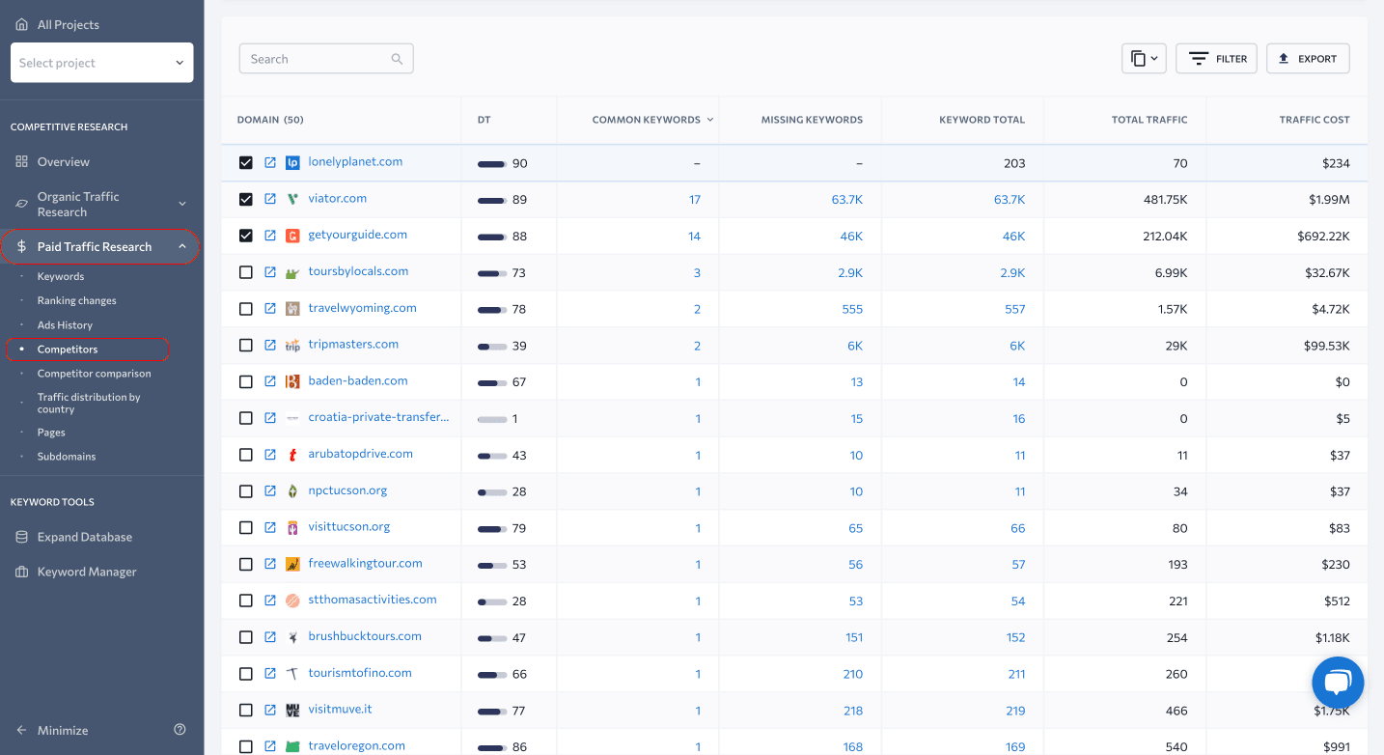Open external link icon for npctucson.org
Image resolution: width=1384 pixels, height=755 pixels.
[270, 491]
